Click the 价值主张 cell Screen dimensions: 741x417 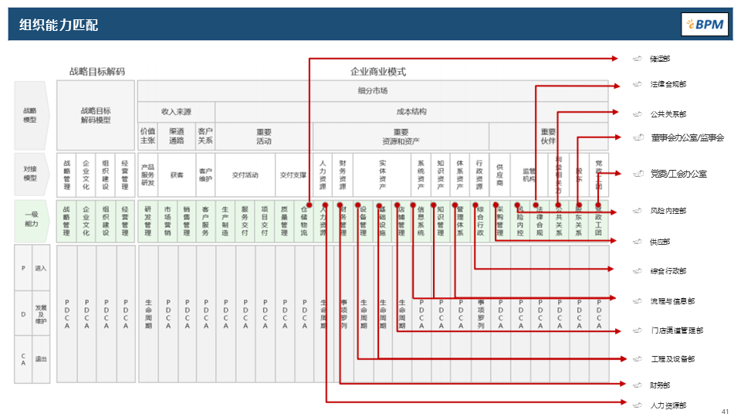(147, 136)
